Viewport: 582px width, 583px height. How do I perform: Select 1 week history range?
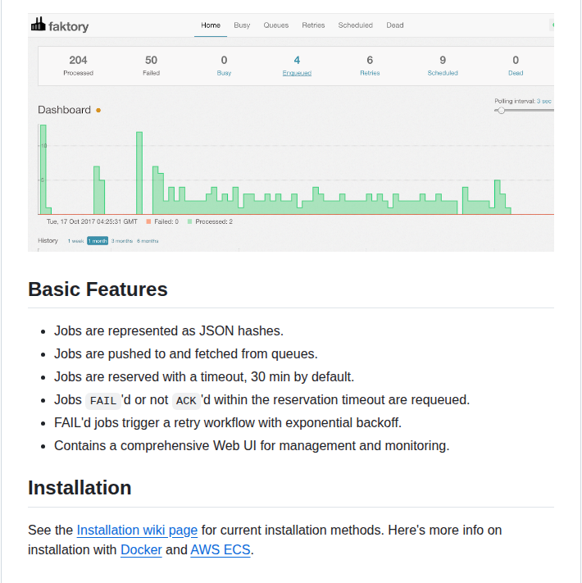click(75, 241)
